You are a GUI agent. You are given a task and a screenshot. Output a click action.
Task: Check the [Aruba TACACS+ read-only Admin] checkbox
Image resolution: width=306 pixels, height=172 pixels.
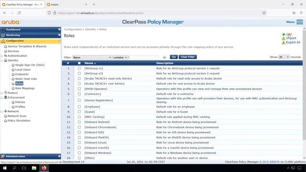click(79, 78)
